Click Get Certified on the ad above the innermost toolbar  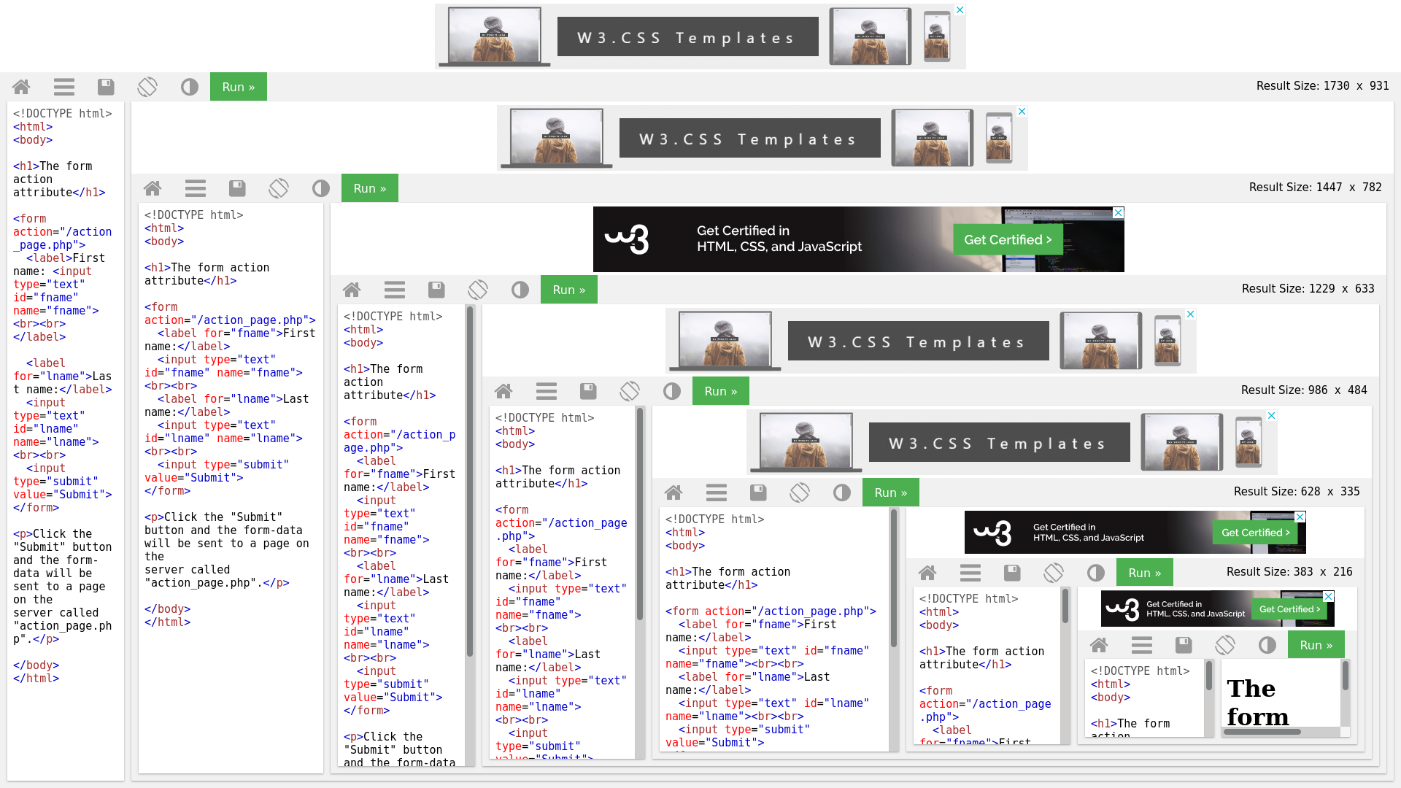click(1289, 609)
